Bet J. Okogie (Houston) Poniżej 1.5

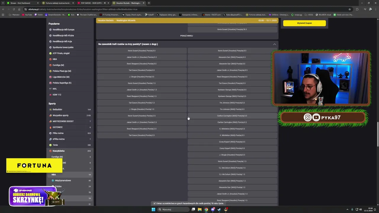pos(142,109)
